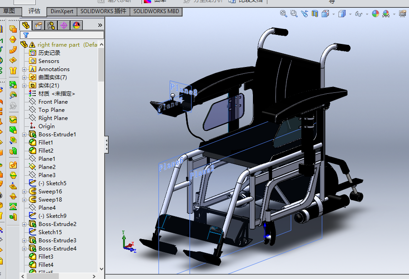The height and width of the screenshot is (279, 409).
Task: Open the ConfigurationManager panel tab
Action: (51, 25)
